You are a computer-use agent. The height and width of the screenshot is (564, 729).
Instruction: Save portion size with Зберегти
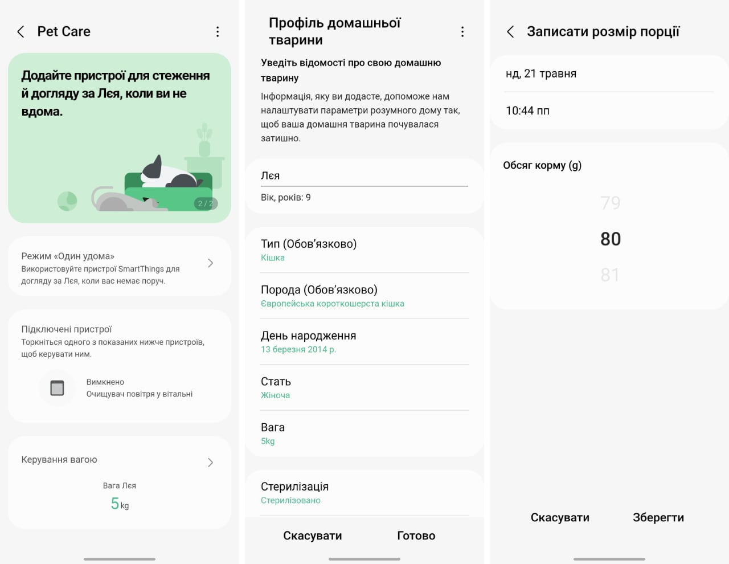658,517
